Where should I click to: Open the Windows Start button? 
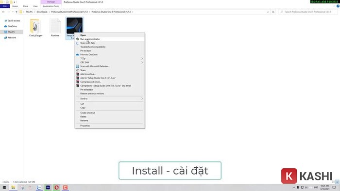click(4, 187)
